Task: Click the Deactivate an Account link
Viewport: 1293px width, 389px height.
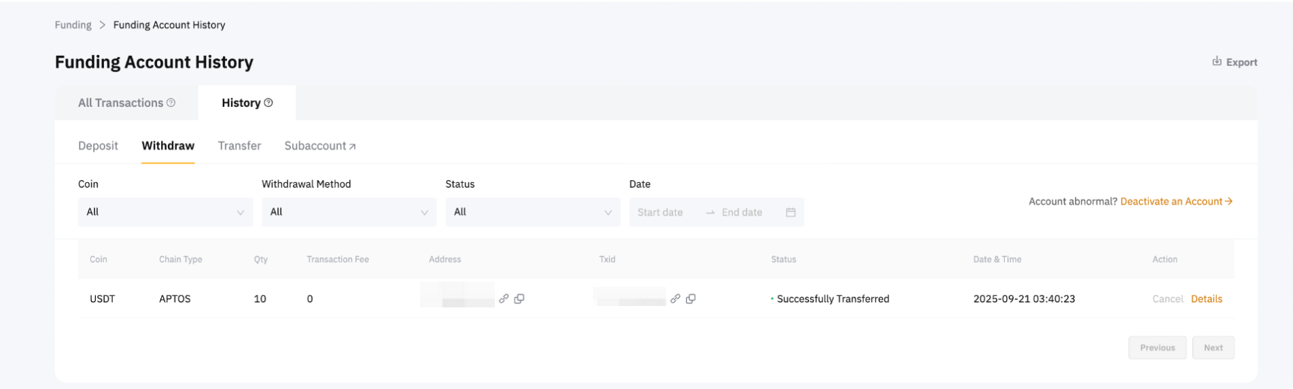Action: 1175,201
